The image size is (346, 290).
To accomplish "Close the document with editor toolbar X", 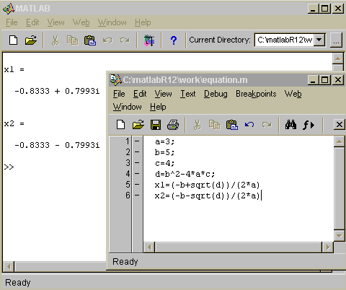I will 340,125.
